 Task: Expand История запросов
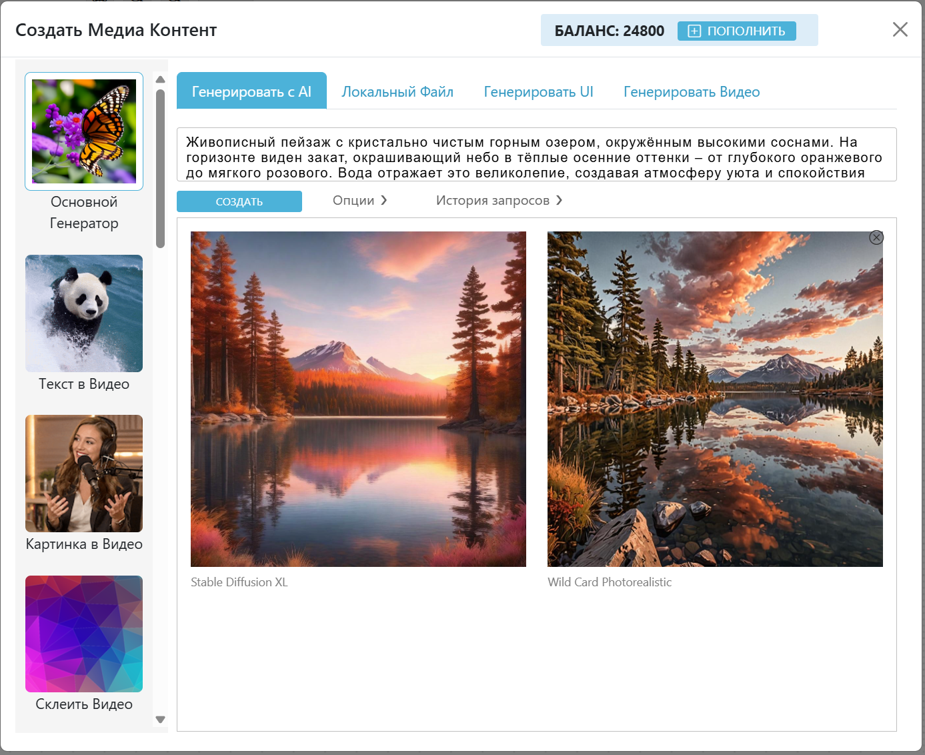(499, 201)
